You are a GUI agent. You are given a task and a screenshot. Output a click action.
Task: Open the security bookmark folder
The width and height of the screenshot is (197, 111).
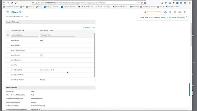click(161, 7)
